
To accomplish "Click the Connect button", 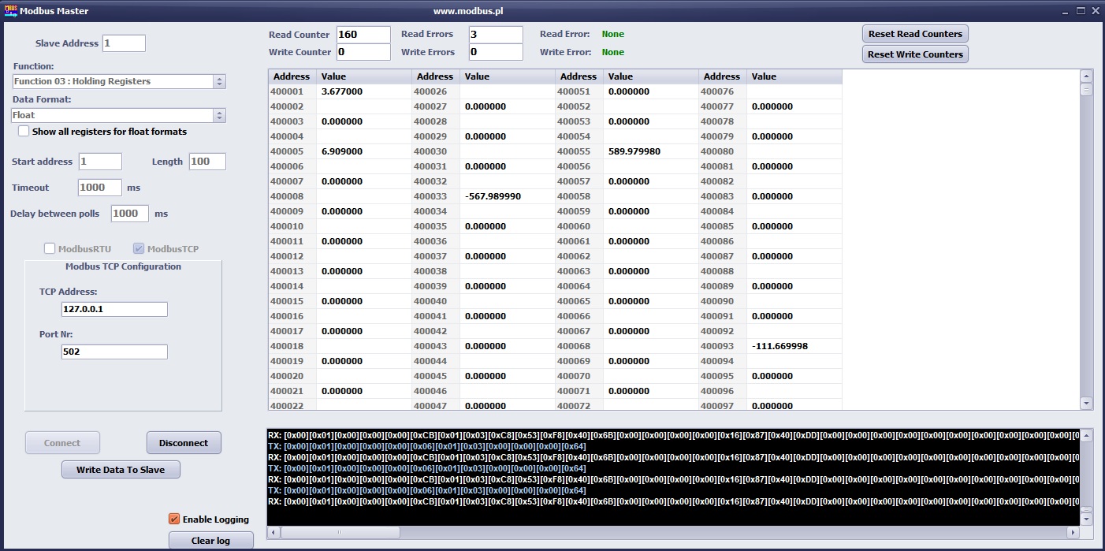I will (62, 443).
